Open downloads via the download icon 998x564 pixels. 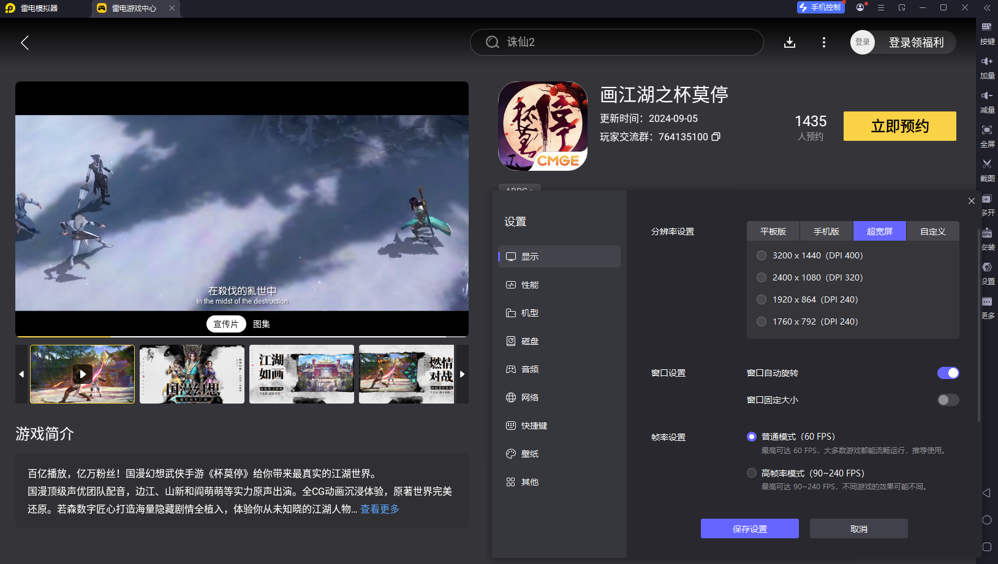click(x=790, y=42)
